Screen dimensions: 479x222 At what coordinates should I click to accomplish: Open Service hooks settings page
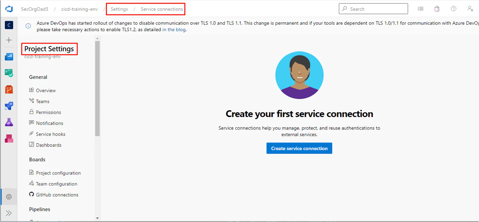[x=51, y=134]
